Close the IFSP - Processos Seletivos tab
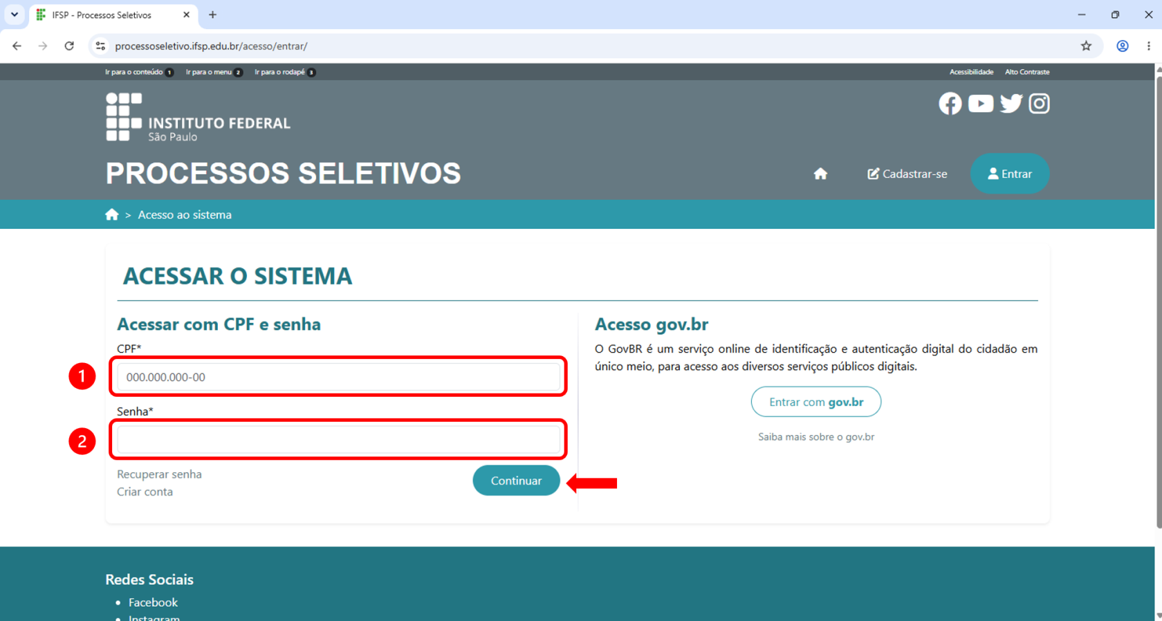Viewport: 1162px width, 621px height. coord(186,15)
